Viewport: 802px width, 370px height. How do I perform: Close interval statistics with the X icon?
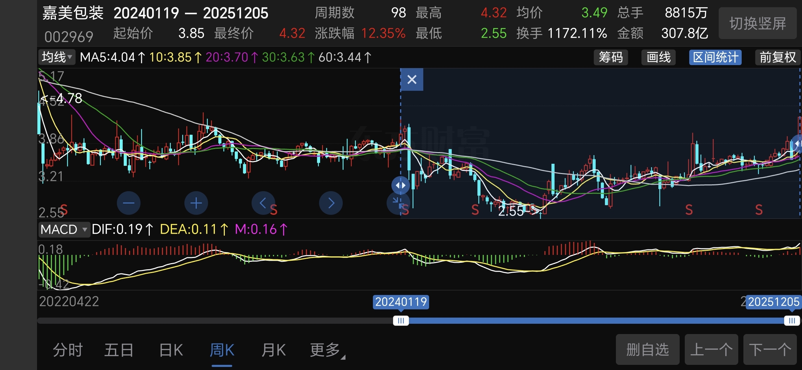pyautogui.click(x=412, y=79)
